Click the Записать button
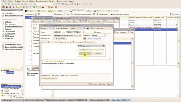The image size is (182, 102). tap(102, 84)
